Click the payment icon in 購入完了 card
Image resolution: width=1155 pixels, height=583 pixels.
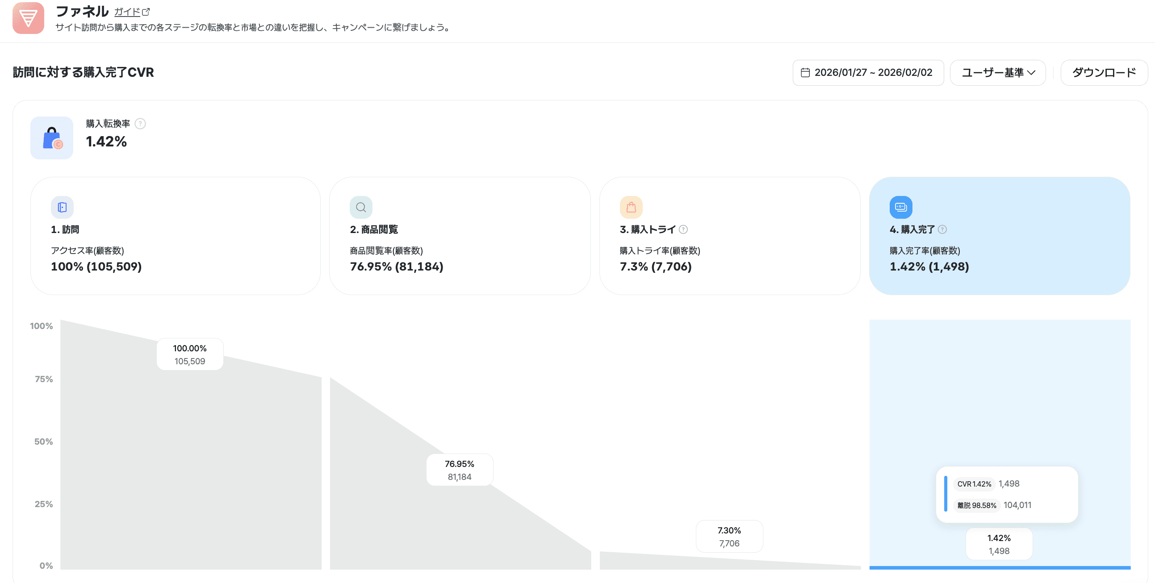click(900, 207)
